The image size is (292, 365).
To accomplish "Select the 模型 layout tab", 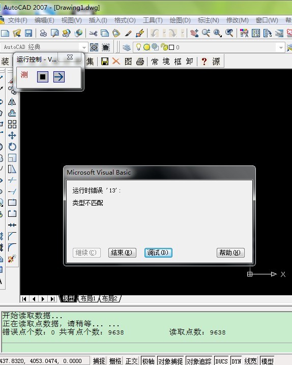I will tap(68, 298).
